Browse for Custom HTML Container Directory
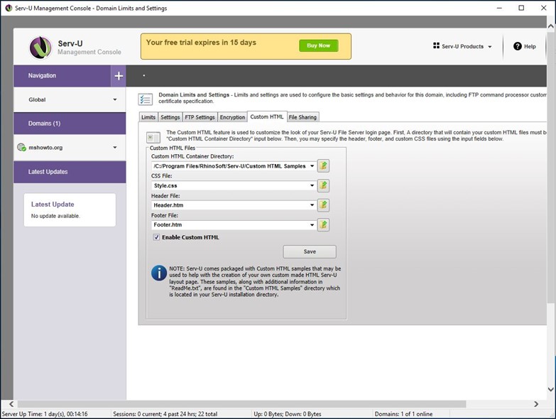Viewport: 556px width, 419px height. (323, 166)
